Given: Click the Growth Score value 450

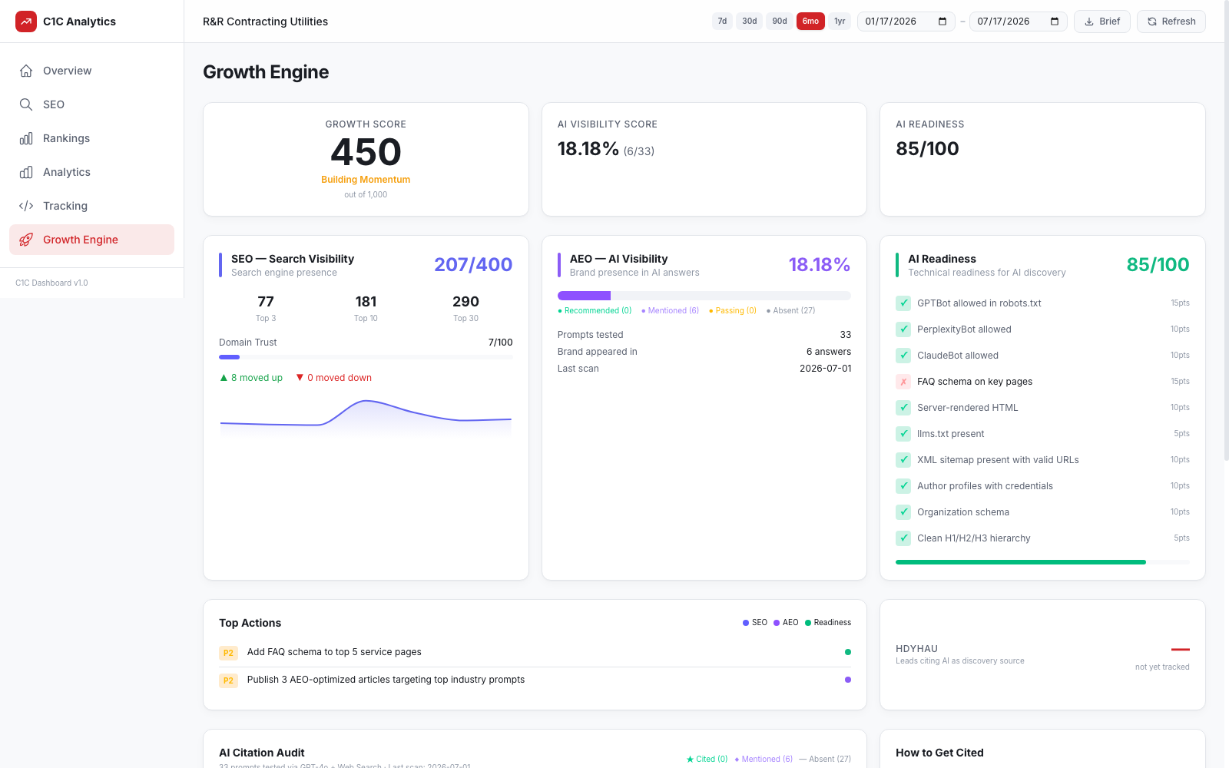Looking at the screenshot, I should pyautogui.click(x=366, y=152).
